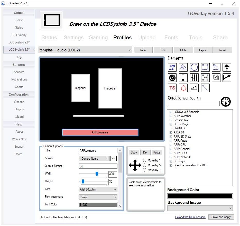
Task: Expand APP: Audio tree node
Action: click(x=171, y=141)
